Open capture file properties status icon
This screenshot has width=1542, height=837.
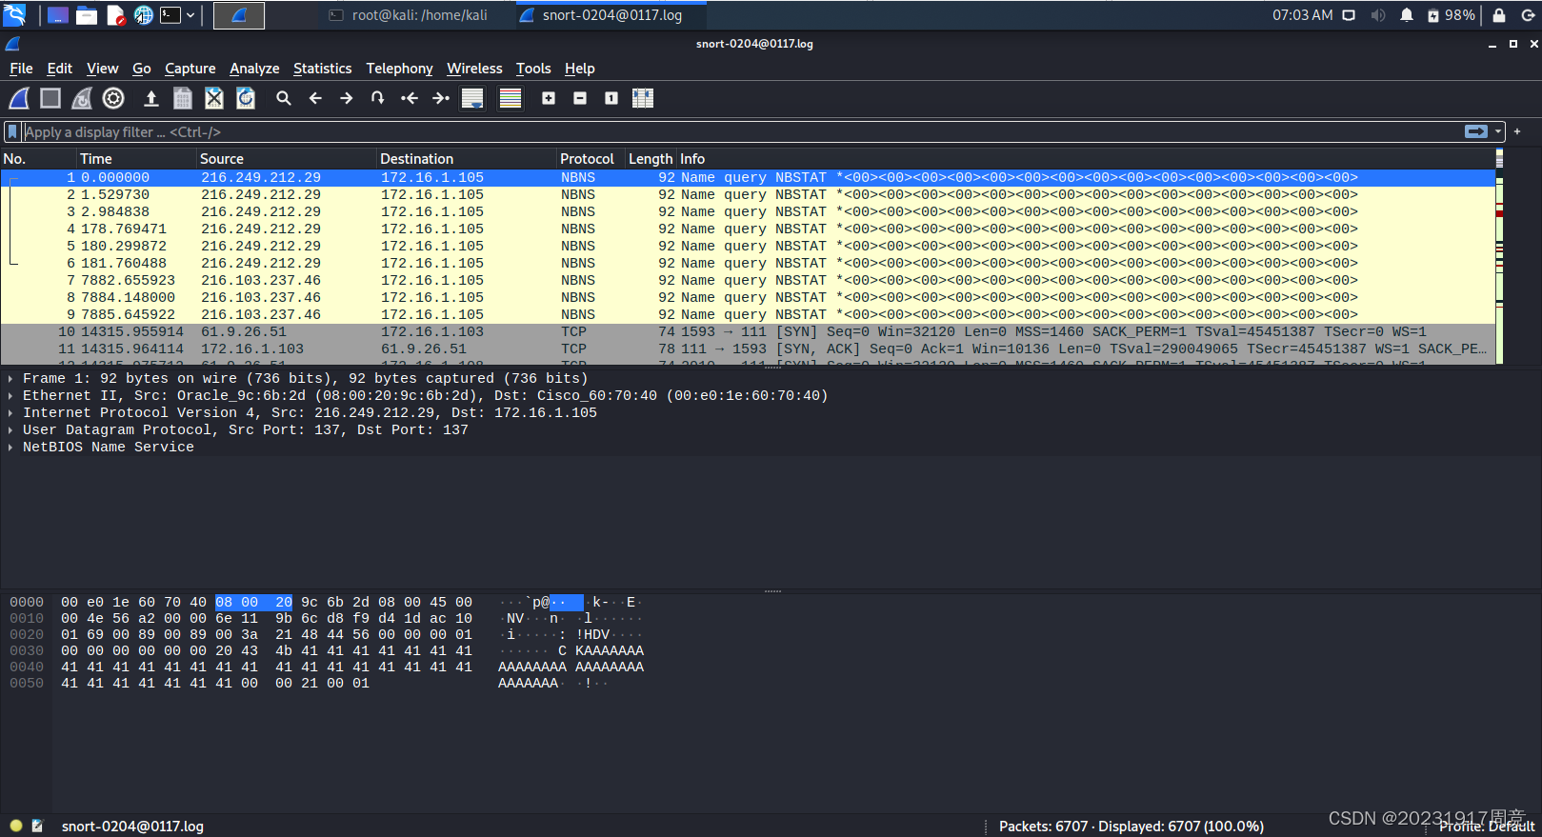click(x=37, y=826)
